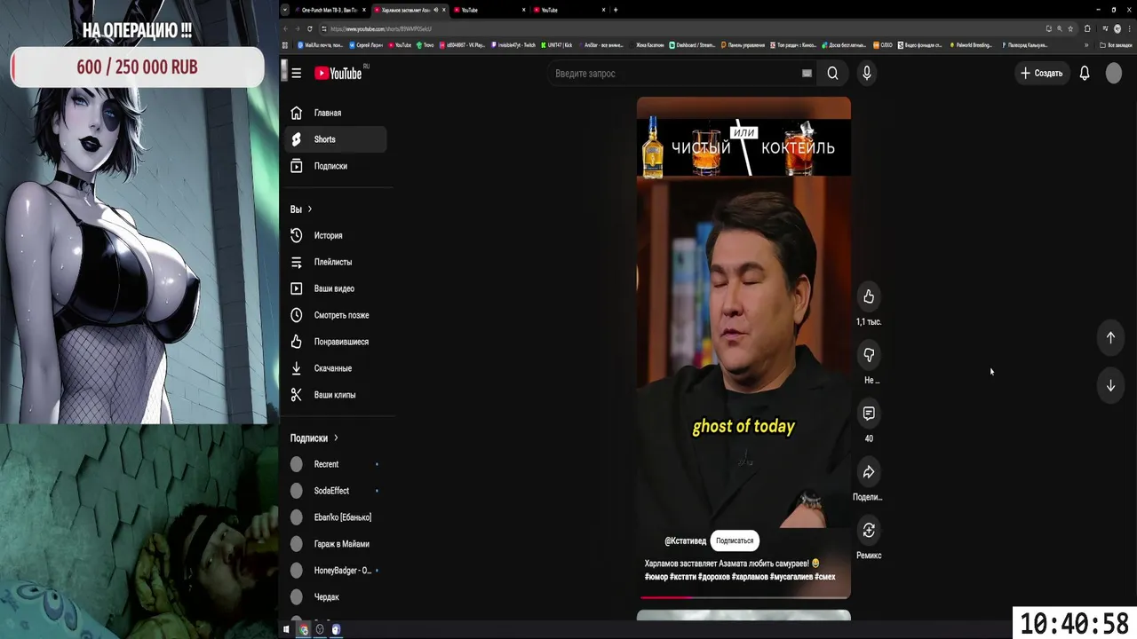This screenshot has width=1137, height=639.
Task: Mute the playing tab's audio speaker icon
Action: 435,10
